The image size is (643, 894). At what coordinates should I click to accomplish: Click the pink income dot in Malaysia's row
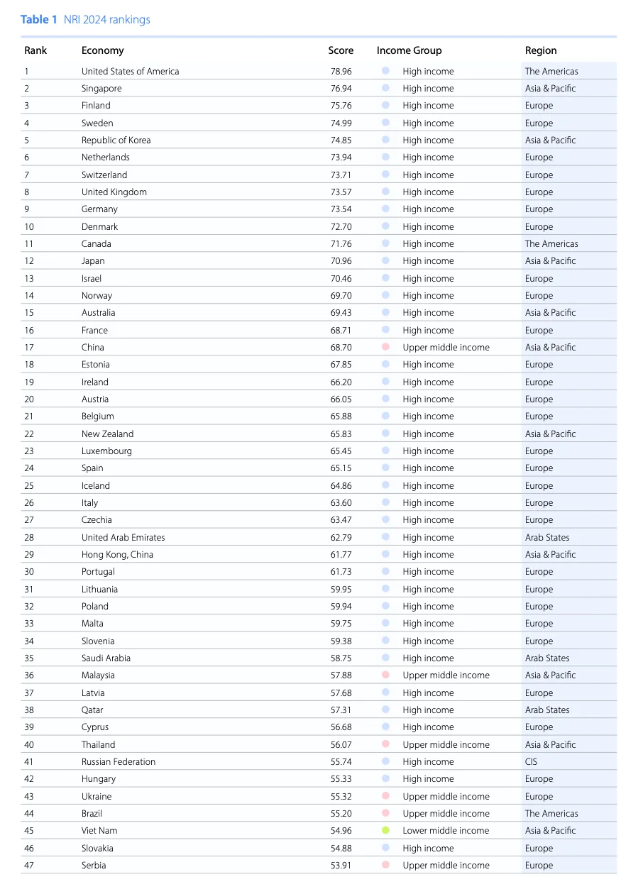(x=385, y=675)
